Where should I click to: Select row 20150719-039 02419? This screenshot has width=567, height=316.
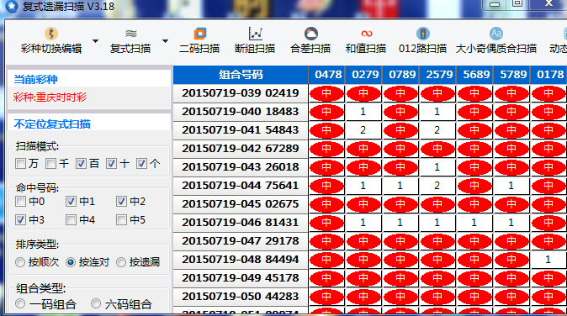tap(241, 93)
